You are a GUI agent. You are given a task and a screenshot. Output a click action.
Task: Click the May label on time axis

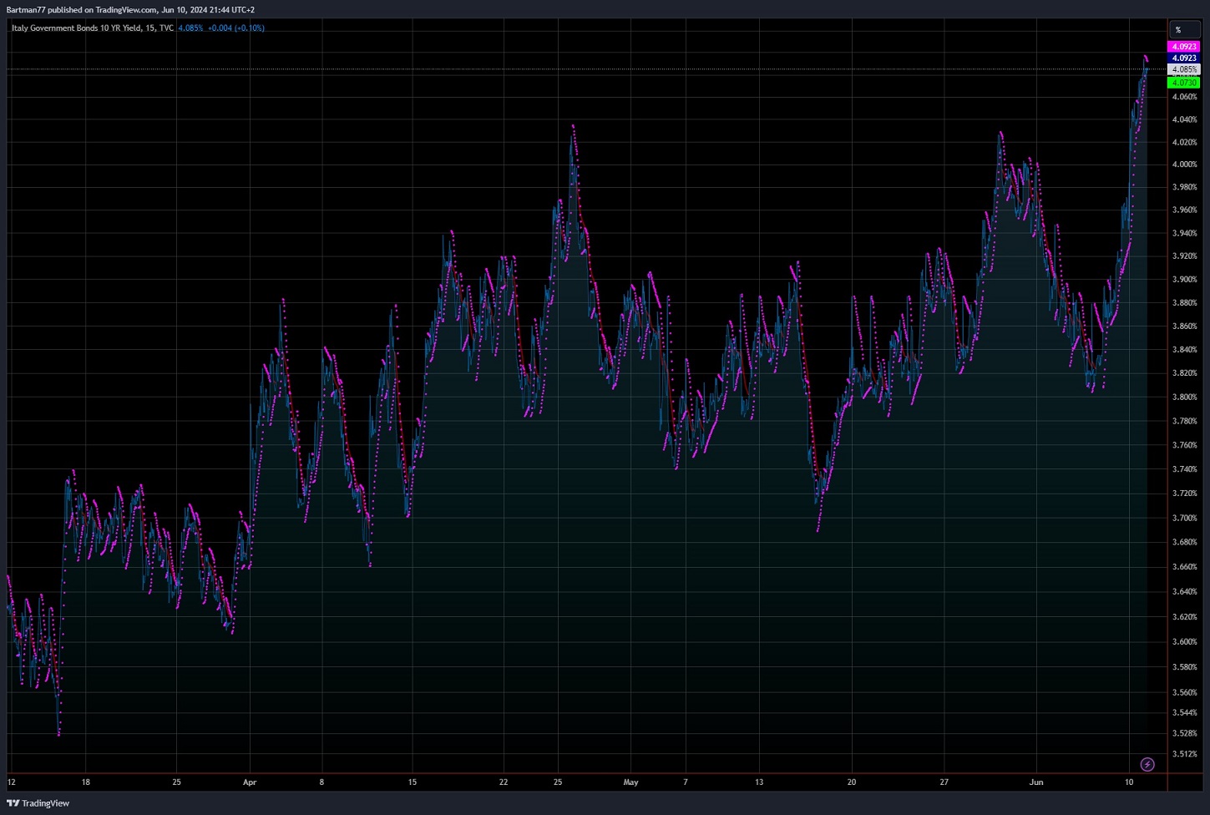(x=630, y=782)
